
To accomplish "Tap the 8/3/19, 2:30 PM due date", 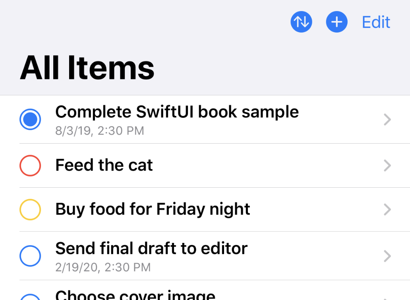I will (x=100, y=131).
